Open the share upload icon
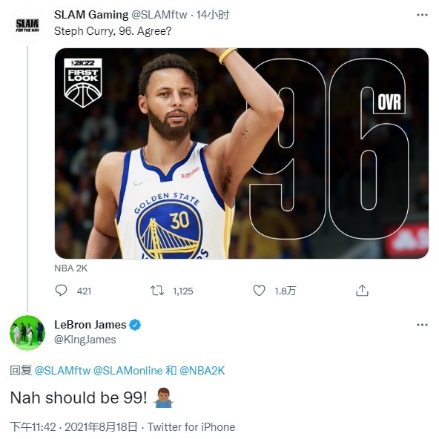439x439 pixels. [362, 291]
